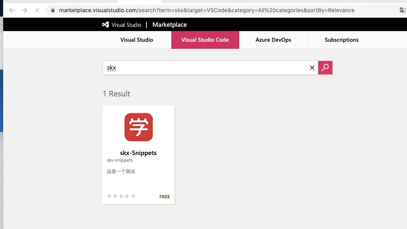Go forward using the browser forward arrow

tap(24, 10)
